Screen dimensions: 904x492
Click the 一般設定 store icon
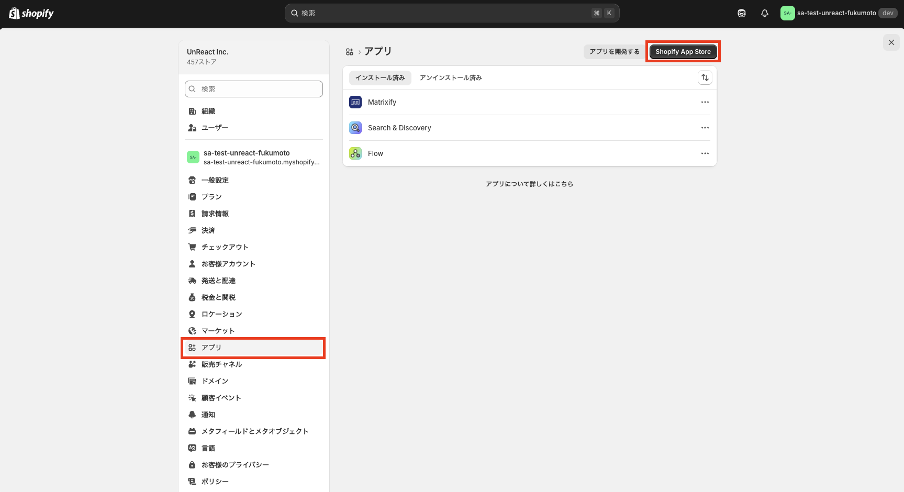click(192, 180)
